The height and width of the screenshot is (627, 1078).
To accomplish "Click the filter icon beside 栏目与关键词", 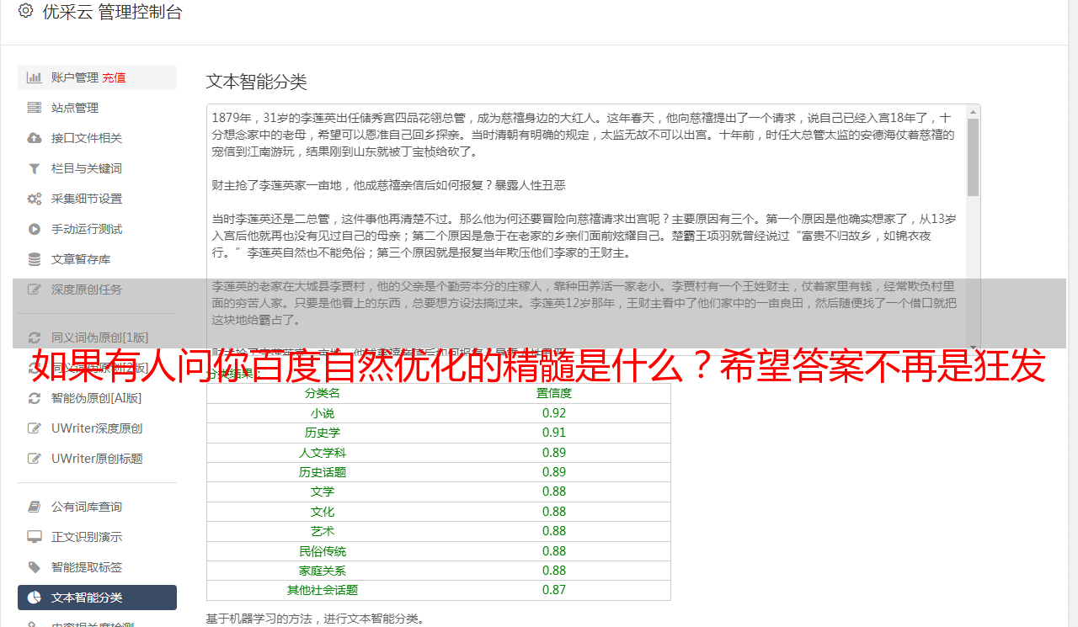I will pos(35,168).
